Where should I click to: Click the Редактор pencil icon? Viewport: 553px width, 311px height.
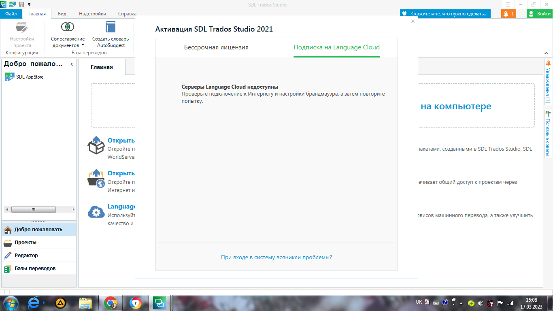[x=8, y=256]
